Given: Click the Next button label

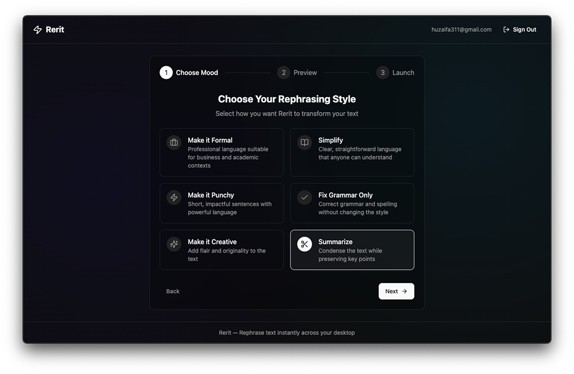Looking at the screenshot, I should point(391,291).
